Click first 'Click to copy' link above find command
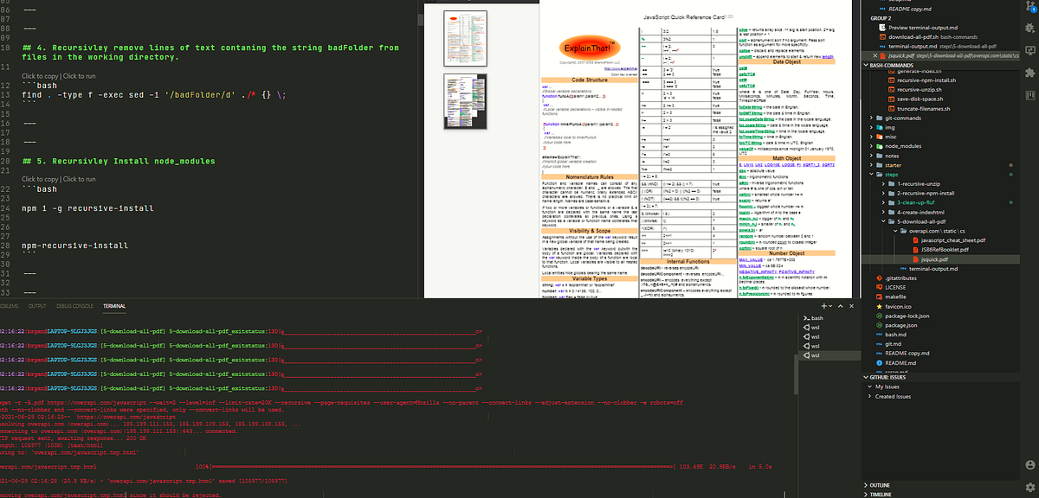The width and height of the screenshot is (1039, 498). 40,76
